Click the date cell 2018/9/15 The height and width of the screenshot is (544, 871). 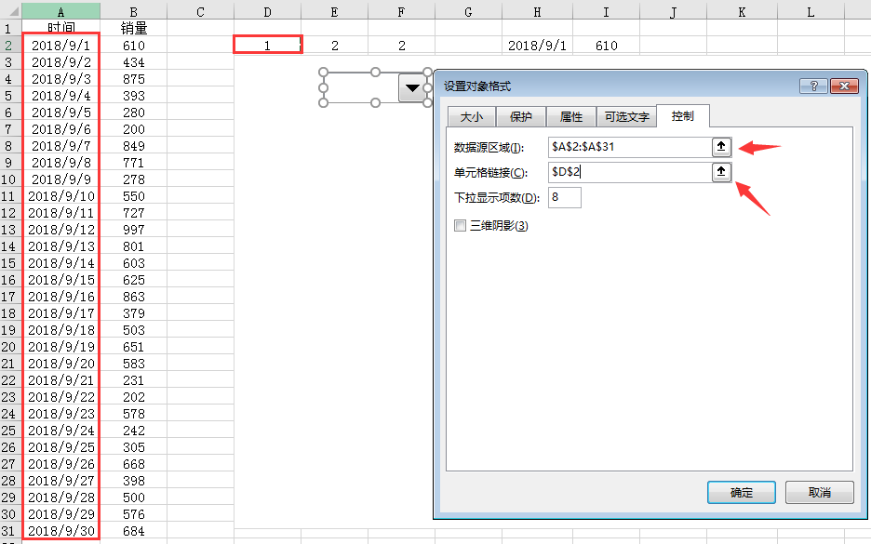click(x=61, y=279)
